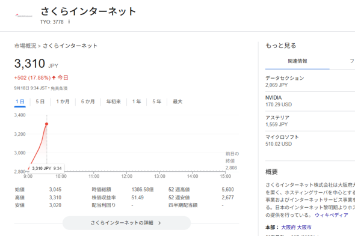Open the ウィキペディア link in 概要
The width and height of the screenshot is (355, 236).
pyautogui.click(x=332, y=215)
